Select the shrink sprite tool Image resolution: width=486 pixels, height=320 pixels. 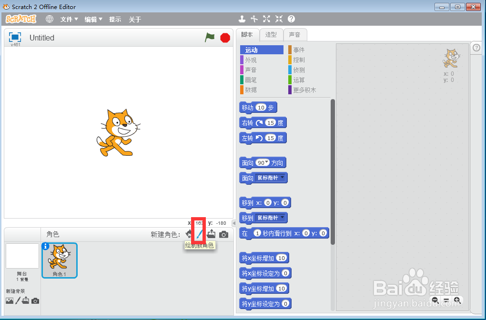click(279, 19)
